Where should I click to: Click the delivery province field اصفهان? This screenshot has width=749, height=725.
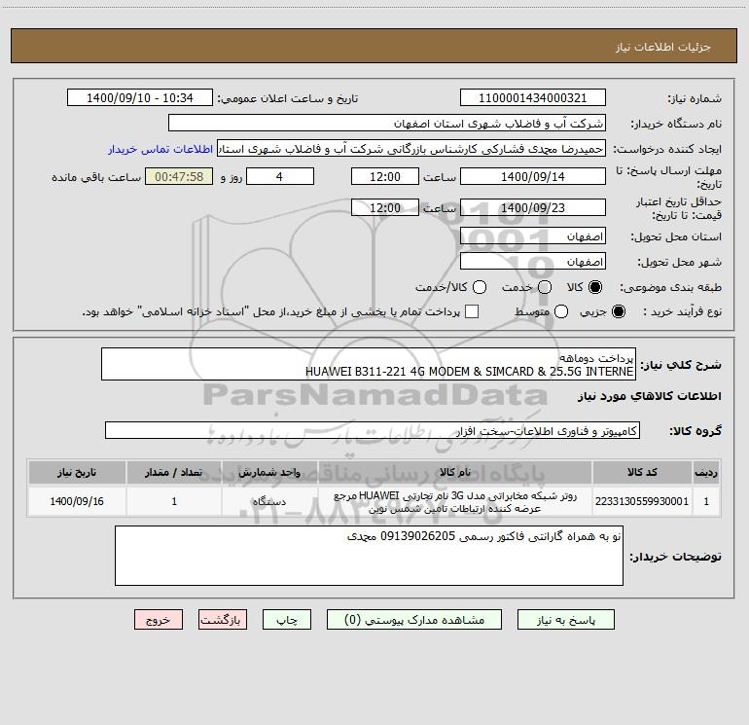point(533,236)
